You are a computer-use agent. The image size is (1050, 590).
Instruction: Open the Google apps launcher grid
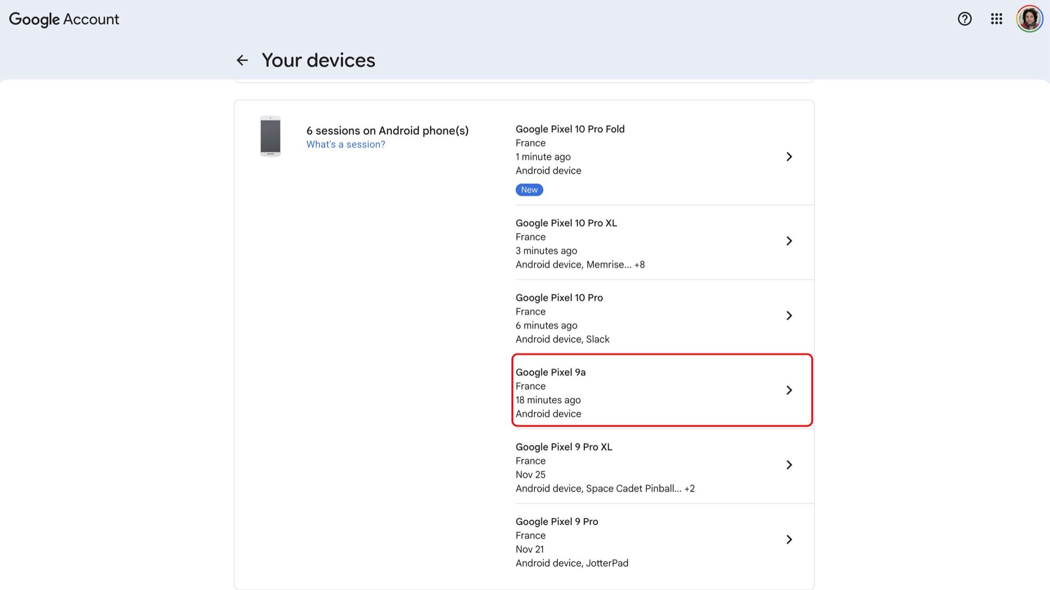click(996, 19)
